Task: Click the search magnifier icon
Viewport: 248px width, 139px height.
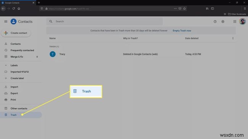Action: 51,21
